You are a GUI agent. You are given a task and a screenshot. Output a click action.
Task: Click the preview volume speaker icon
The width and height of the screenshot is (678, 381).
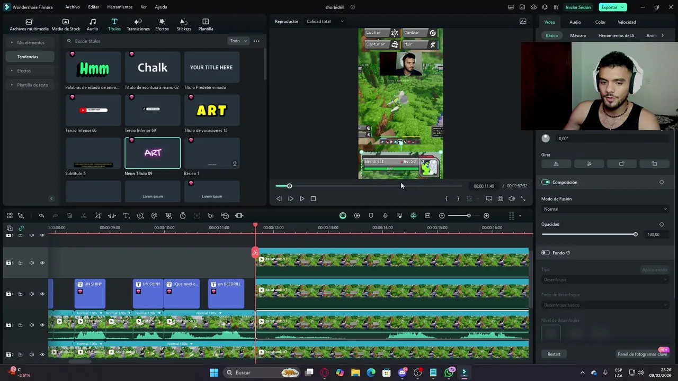tap(512, 199)
